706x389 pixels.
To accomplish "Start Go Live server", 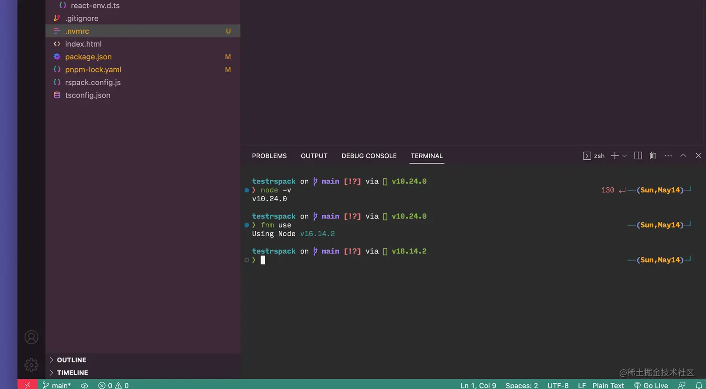I will (x=651, y=385).
